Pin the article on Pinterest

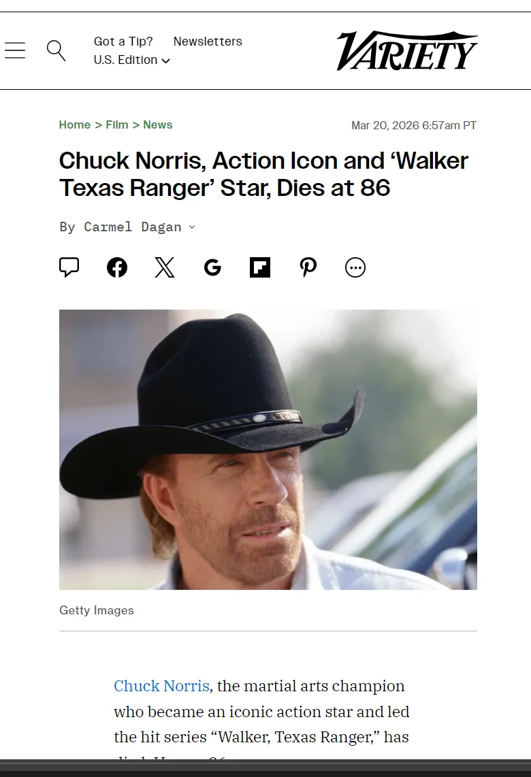tap(308, 267)
